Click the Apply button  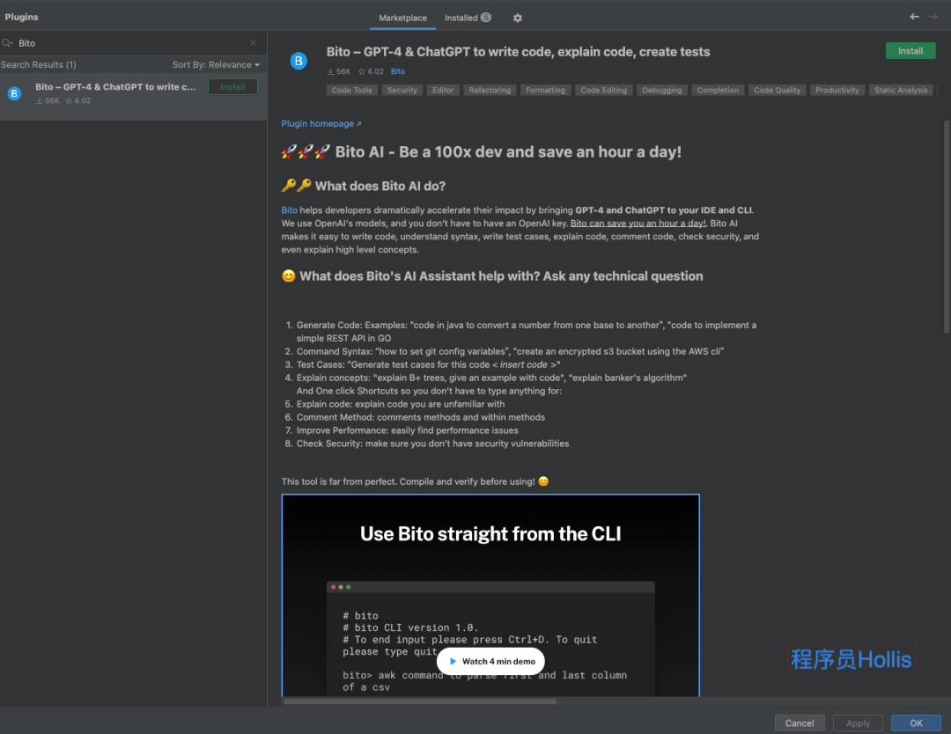pos(858,723)
